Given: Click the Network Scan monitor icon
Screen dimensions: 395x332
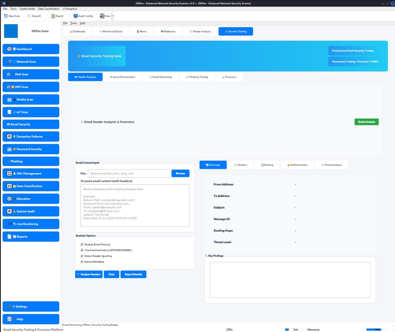Looking at the screenshot, I should click(9, 62).
